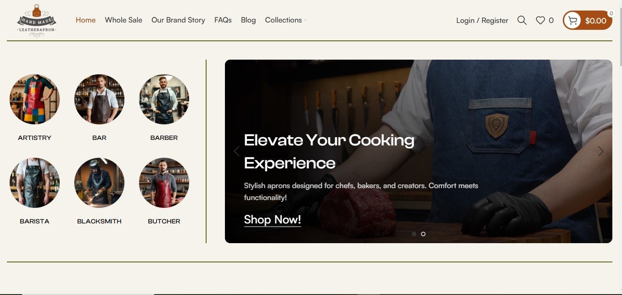Image resolution: width=622 pixels, height=295 pixels.
Task: Open Barber apron category image
Action: pyautogui.click(x=164, y=100)
